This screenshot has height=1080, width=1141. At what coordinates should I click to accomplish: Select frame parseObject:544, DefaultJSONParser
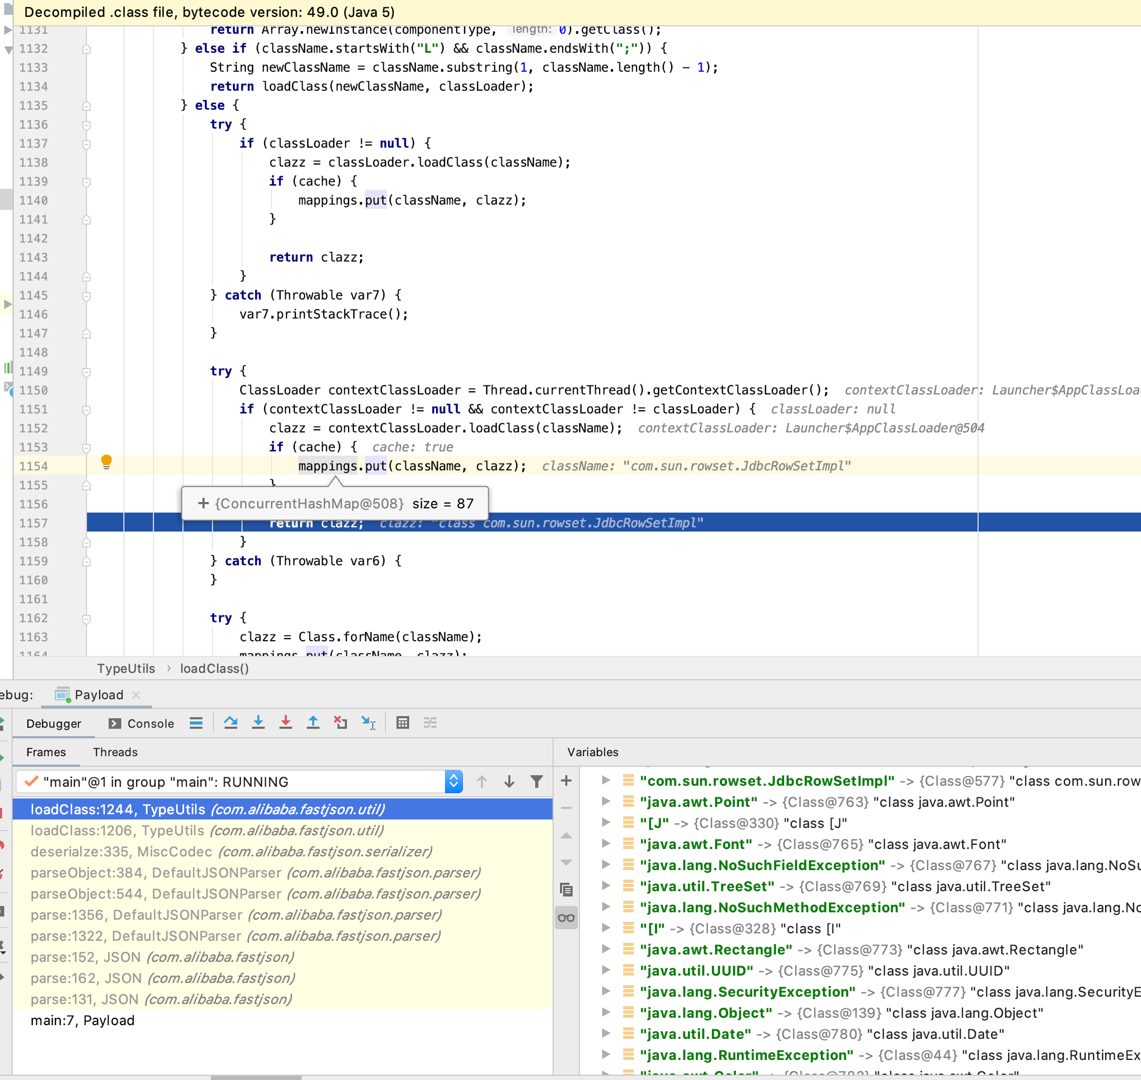pyautogui.click(x=283, y=893)
